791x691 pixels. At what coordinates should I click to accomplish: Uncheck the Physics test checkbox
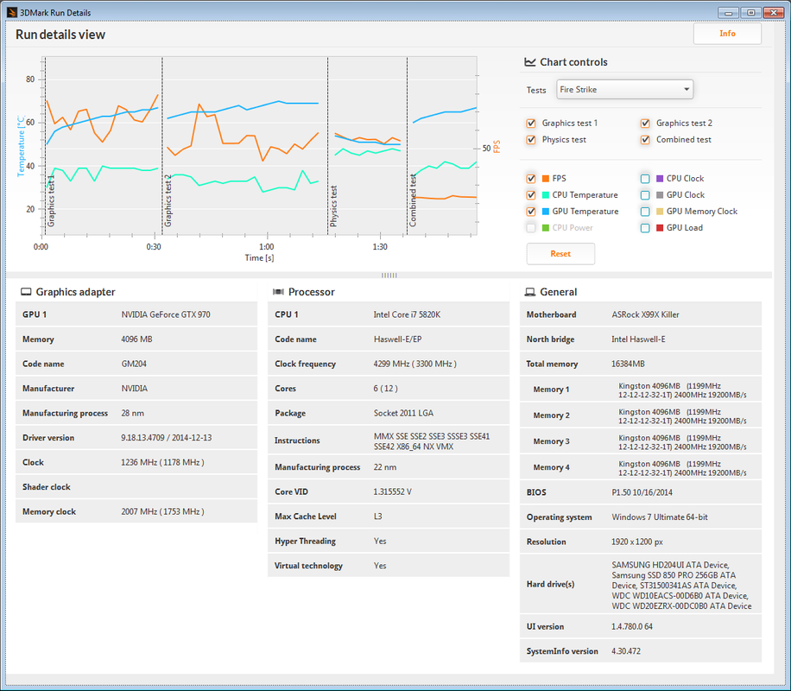[531, 140]
